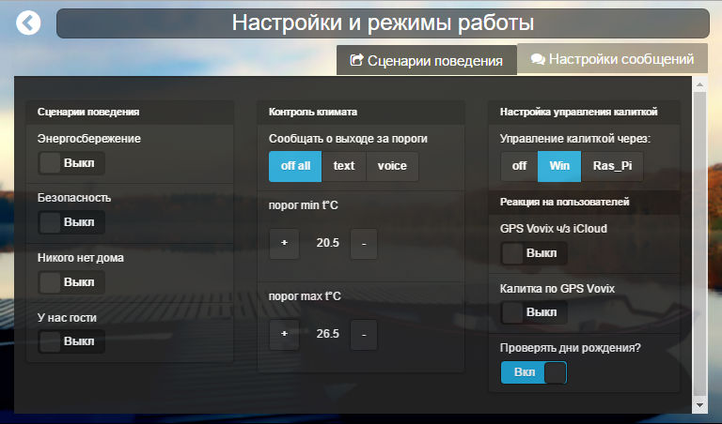Image resolution: width=722 pixels, height=424 pixels.
Task: Turn on the У нас гости switch
Action: coord(71,341)
